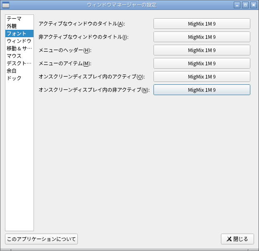The image size is (259, 251).
Task: Select 余白 in the sidebar
Action: point(19,71)
